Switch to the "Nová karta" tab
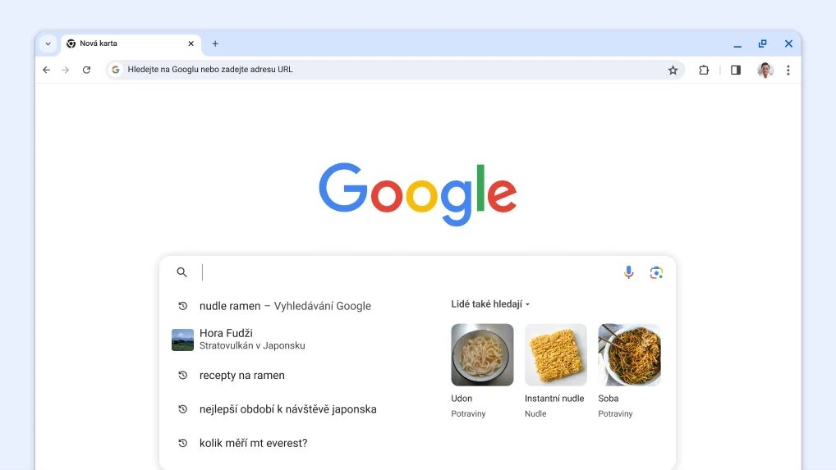The width and height of the screenshot is (836, 470). [123, 43]
